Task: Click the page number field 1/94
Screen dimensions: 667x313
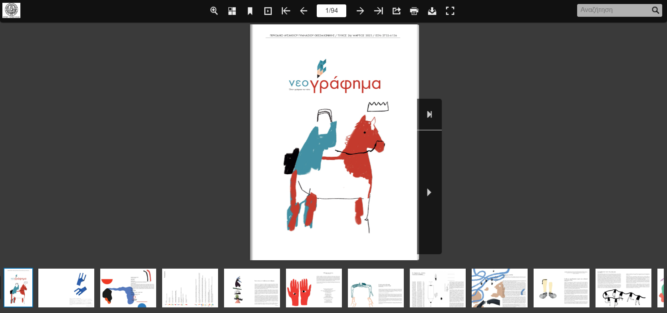Action: pyautogui.click(x=332, y=11)
